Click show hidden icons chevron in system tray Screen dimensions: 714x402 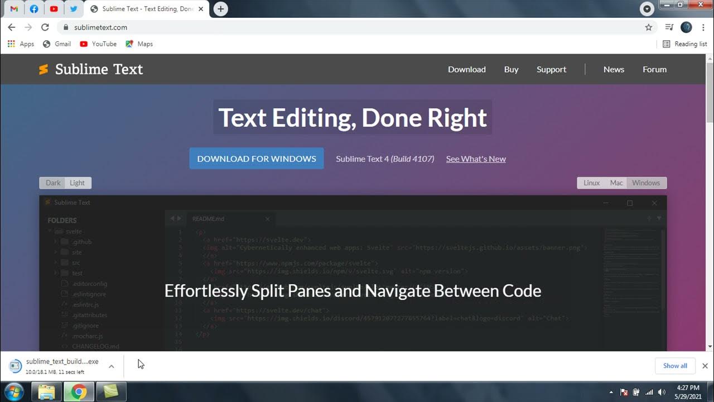[611, 391]
